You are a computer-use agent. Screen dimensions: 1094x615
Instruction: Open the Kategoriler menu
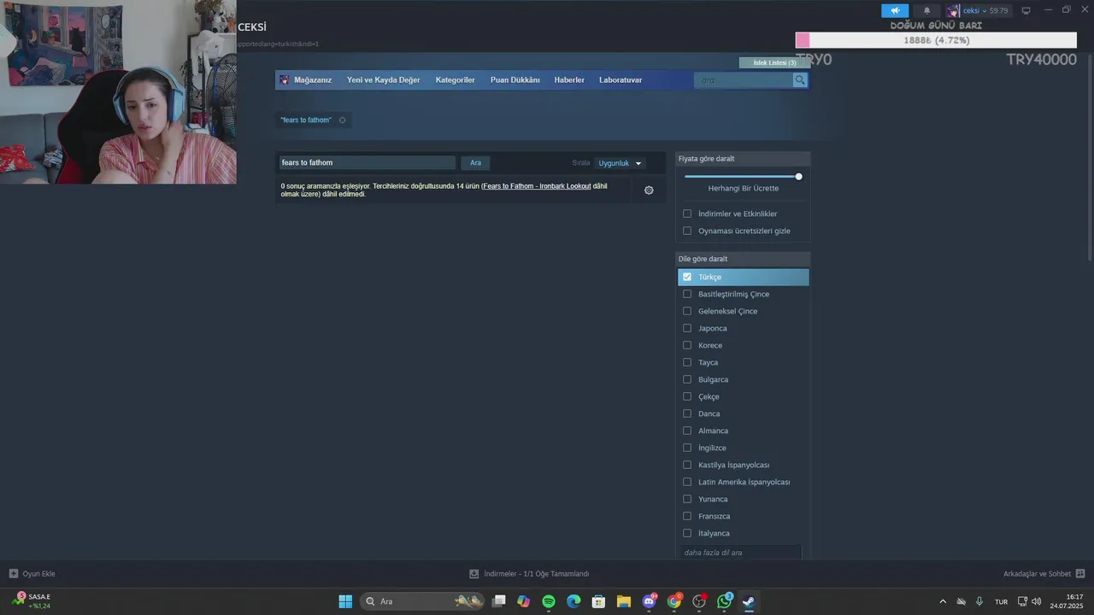[455, 80]
